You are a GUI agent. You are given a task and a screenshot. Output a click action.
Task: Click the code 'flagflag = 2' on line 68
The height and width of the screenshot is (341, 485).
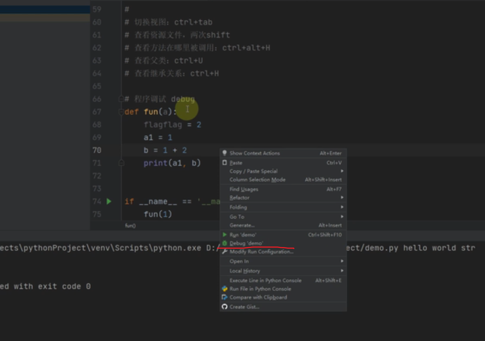tap(172, 125)
